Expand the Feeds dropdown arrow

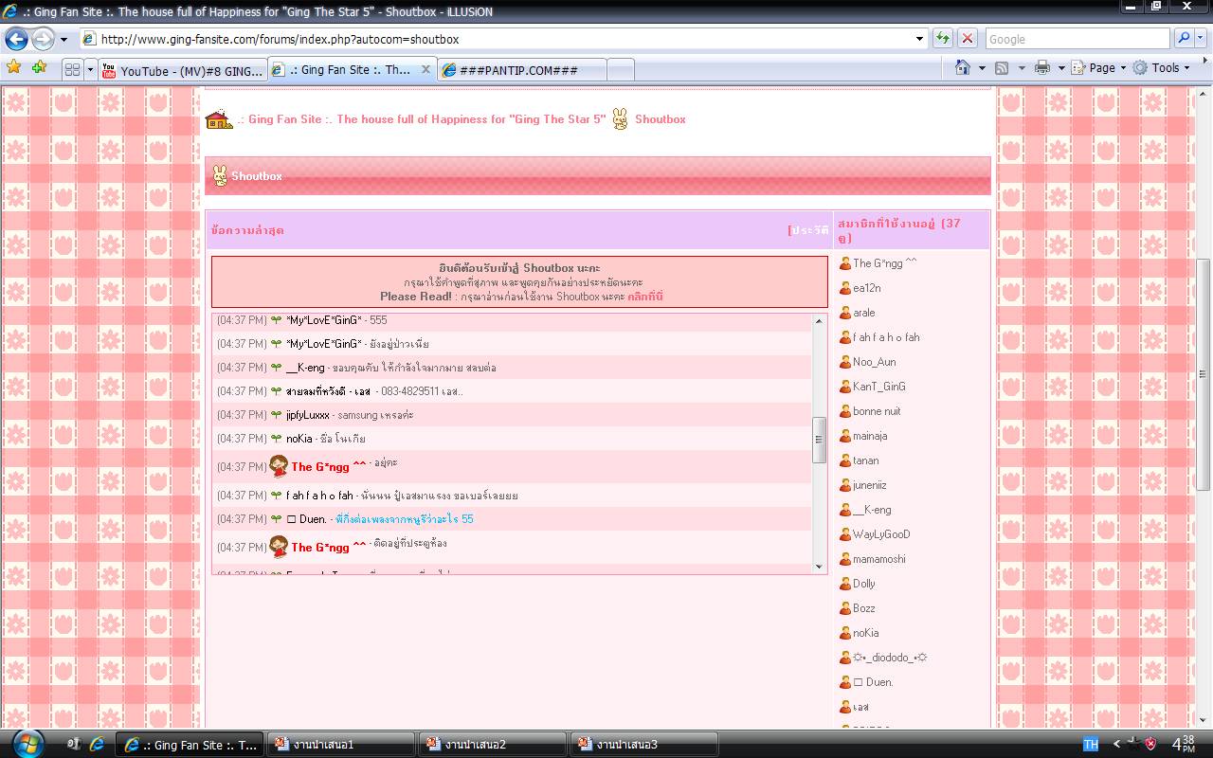(x=1021, y=68)
